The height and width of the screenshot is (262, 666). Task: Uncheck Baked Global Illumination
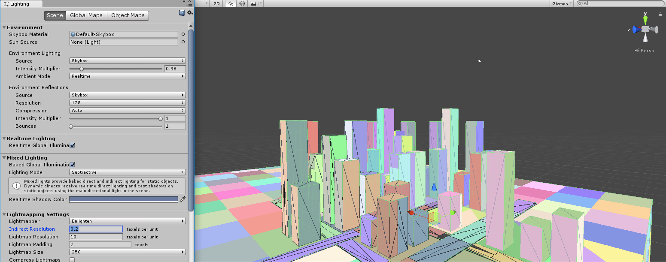tap(73, 165)
